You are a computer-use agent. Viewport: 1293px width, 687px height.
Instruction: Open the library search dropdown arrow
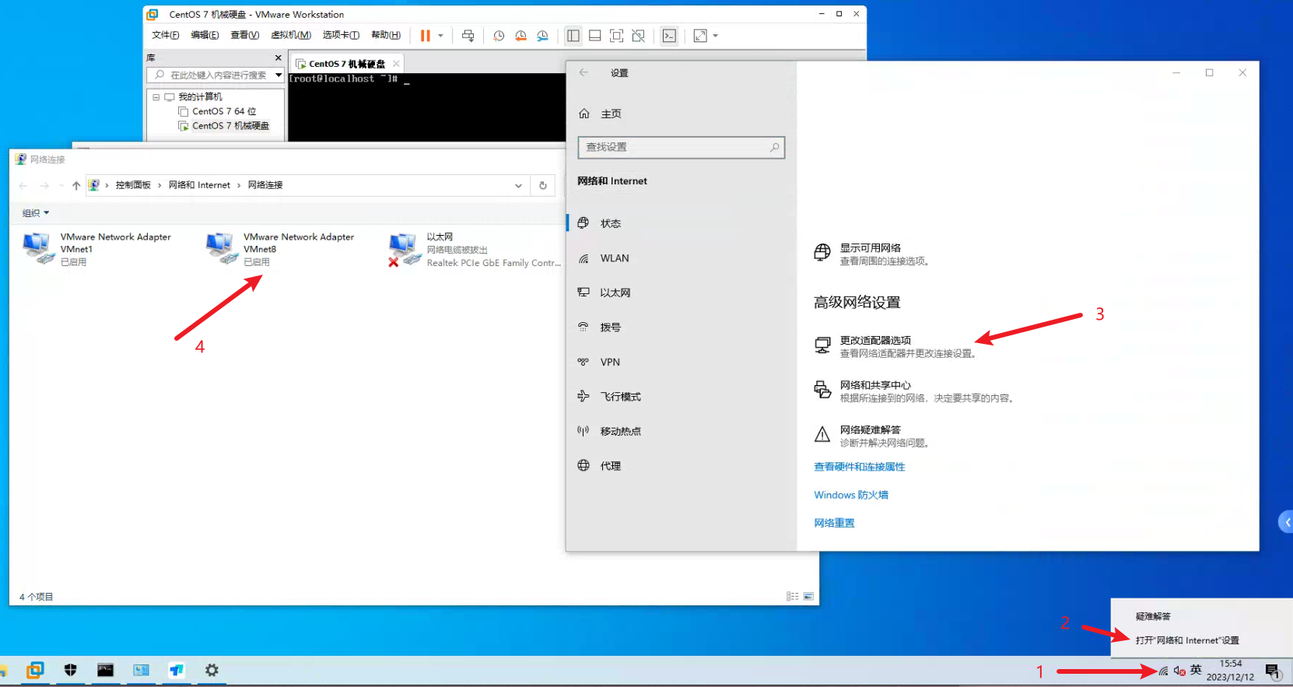[x=279, y=75]
